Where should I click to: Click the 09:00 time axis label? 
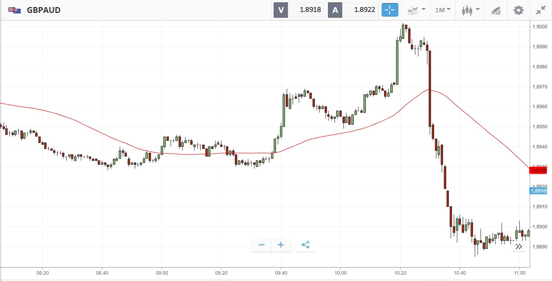pos(162,273)
